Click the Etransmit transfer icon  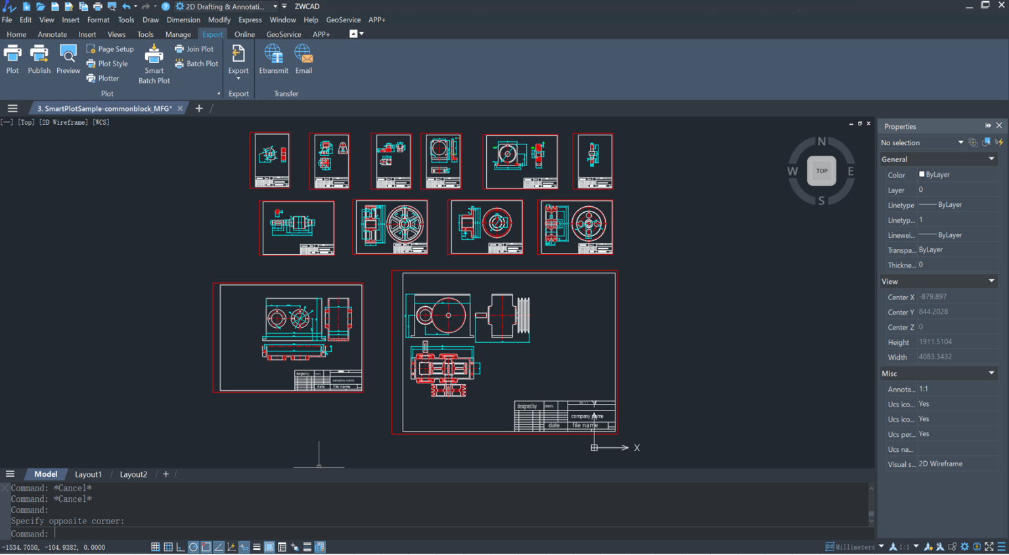tap(273, 59)
